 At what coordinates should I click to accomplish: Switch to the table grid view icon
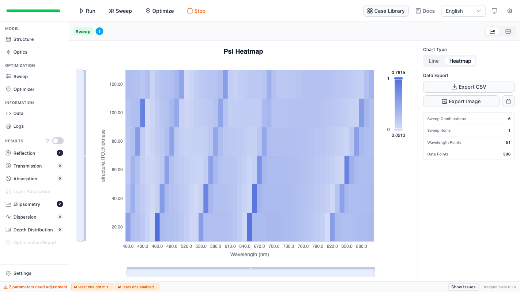click(x=508, y=31)
